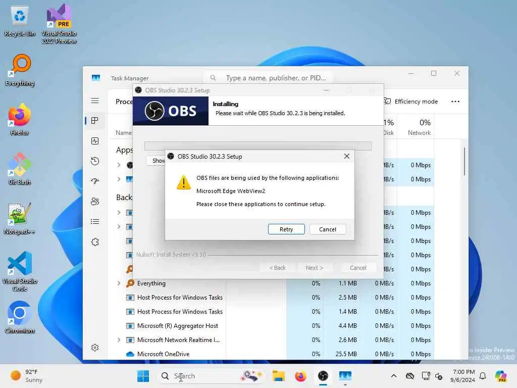Viewport: 517px width, 388px height.
Task: Click Efficiency mode in Task Manager
Action: tap(411, 102)
